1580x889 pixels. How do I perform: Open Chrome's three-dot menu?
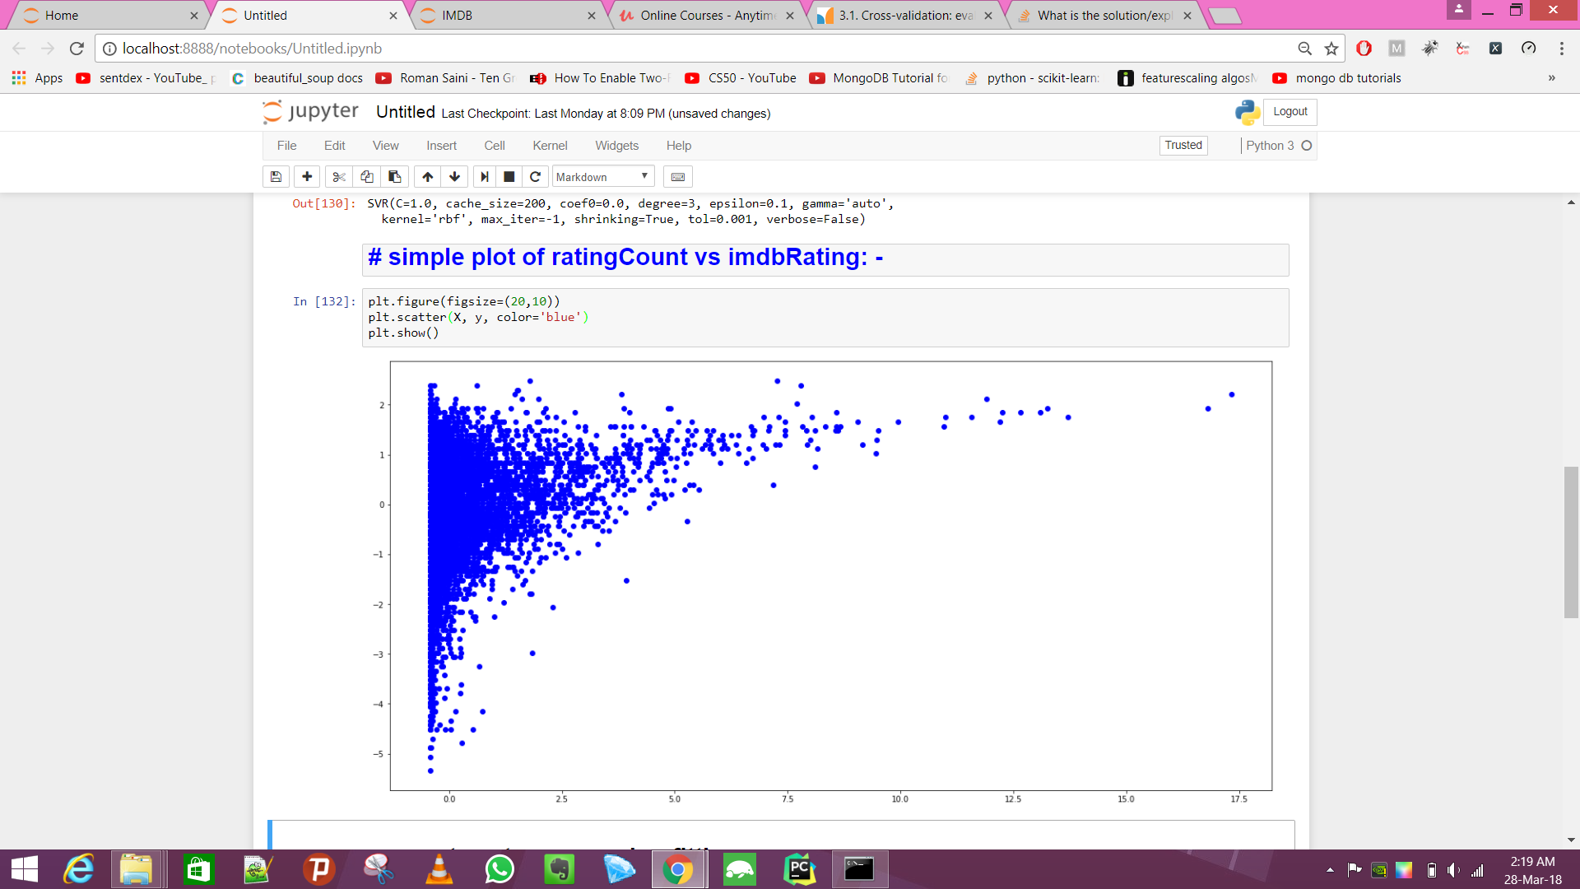pyautogui.click(x=1561, y=49)
